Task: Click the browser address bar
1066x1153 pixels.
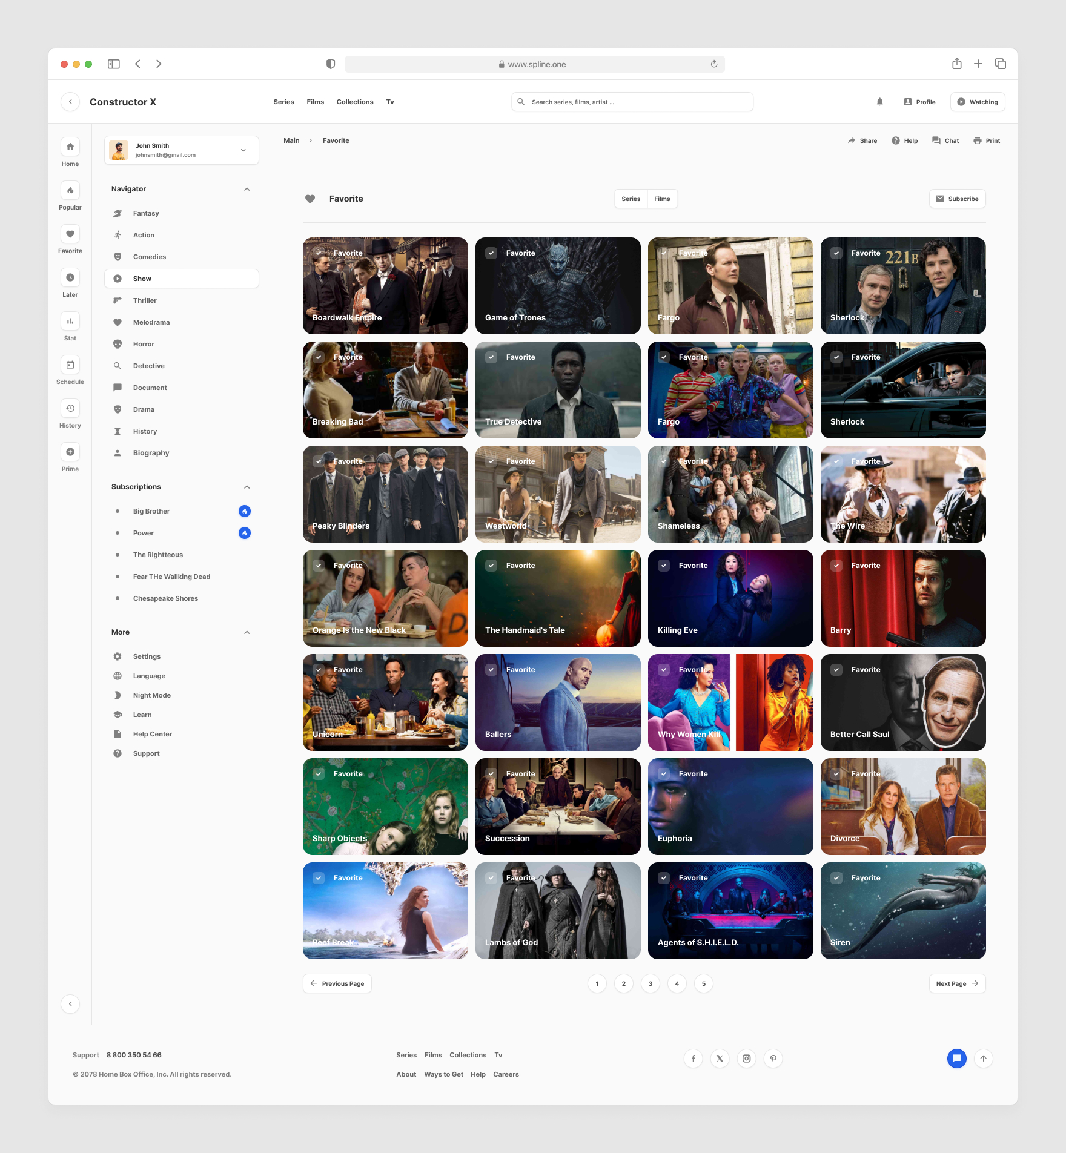Action: click(x=535, y=64)
